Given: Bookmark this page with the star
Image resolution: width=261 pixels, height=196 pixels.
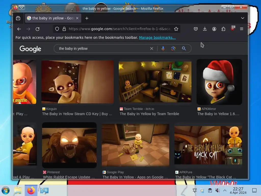Looking at the screenshot, I should (x=176, y=29).
